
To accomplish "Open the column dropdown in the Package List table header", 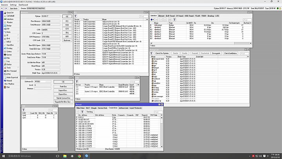I will click(248, 57).
